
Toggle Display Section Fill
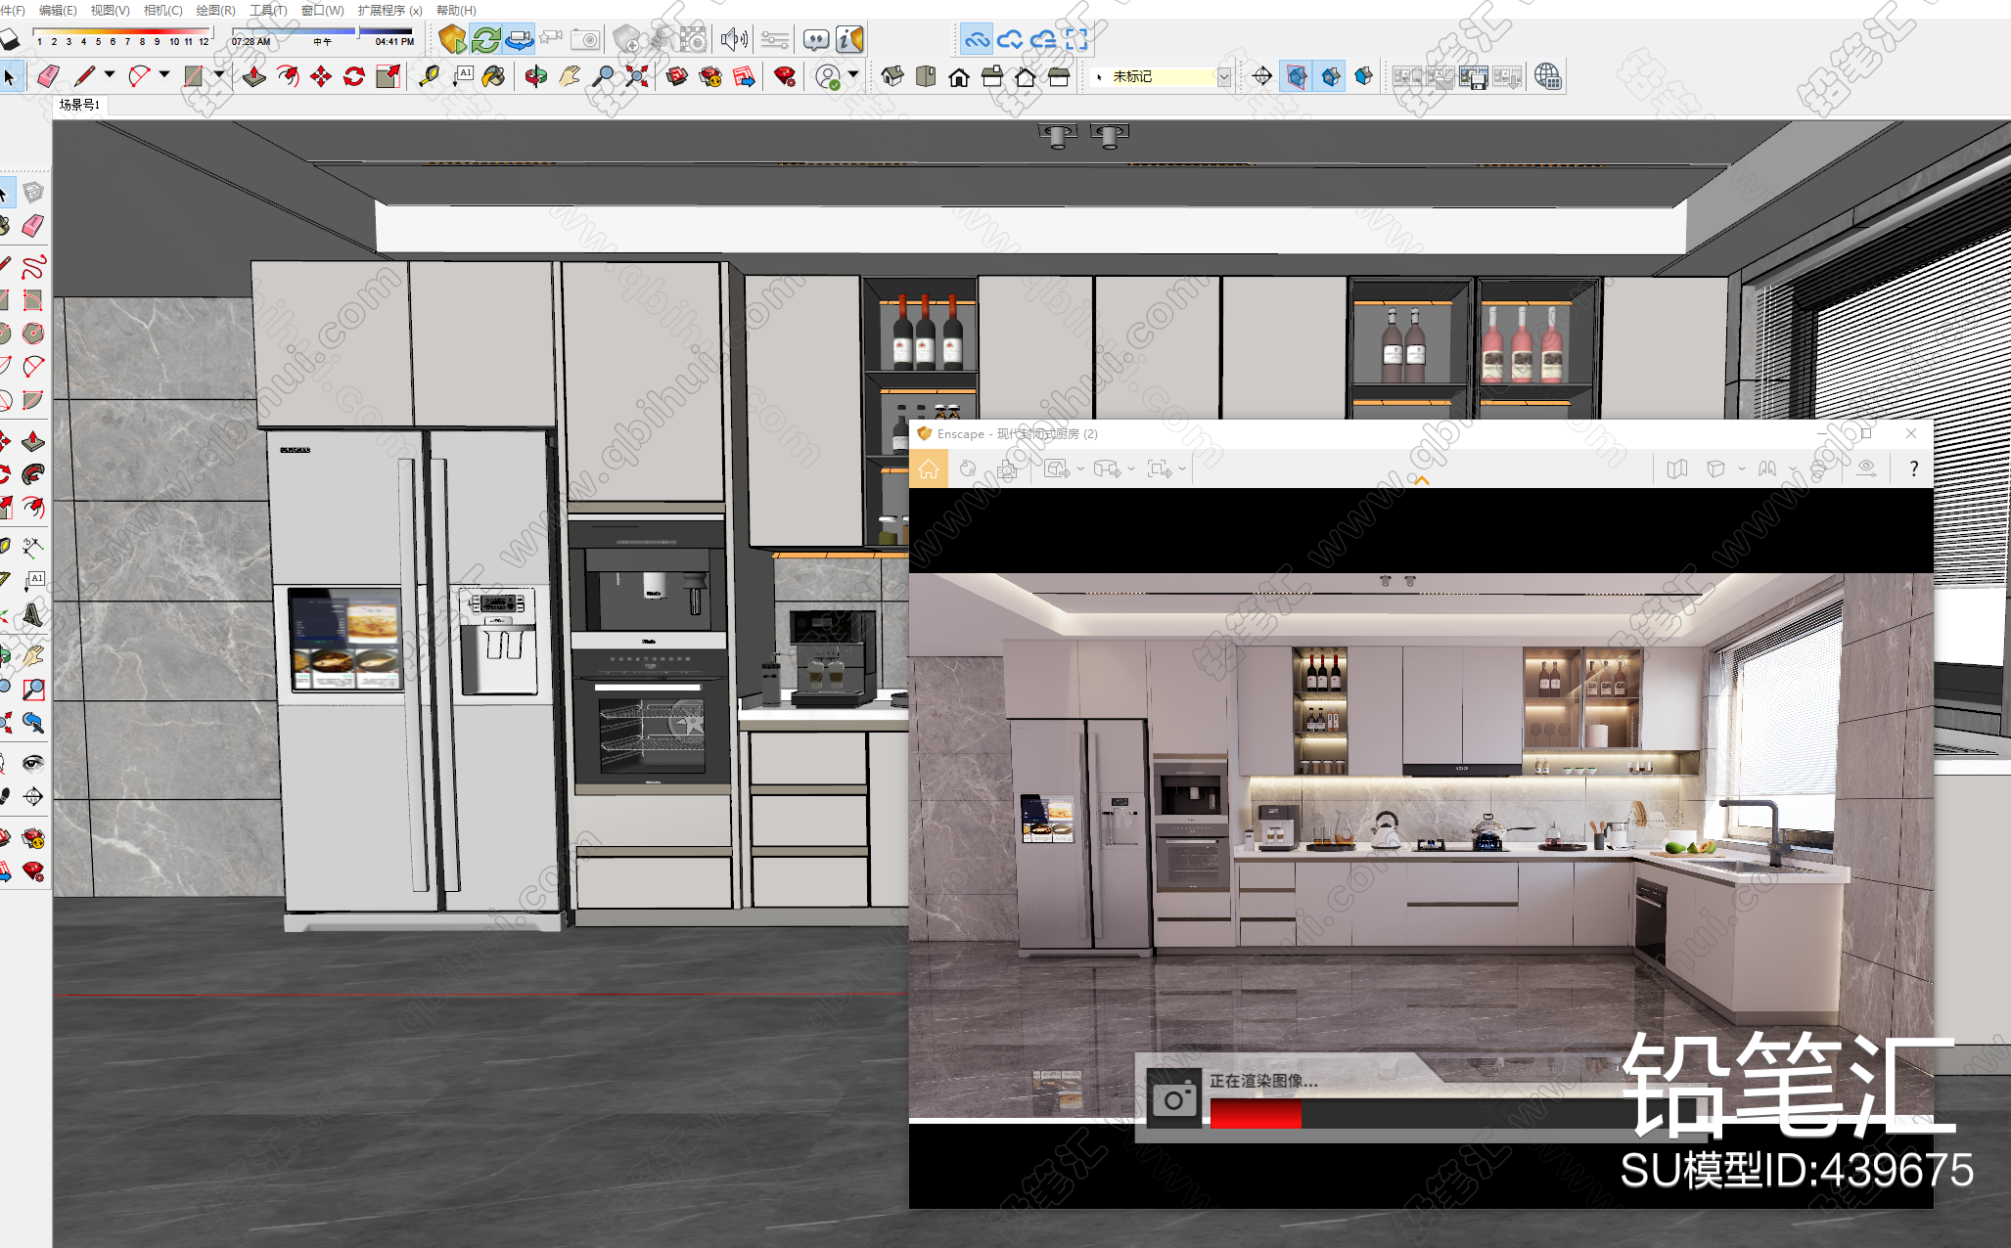click(x=1364, y=76)
